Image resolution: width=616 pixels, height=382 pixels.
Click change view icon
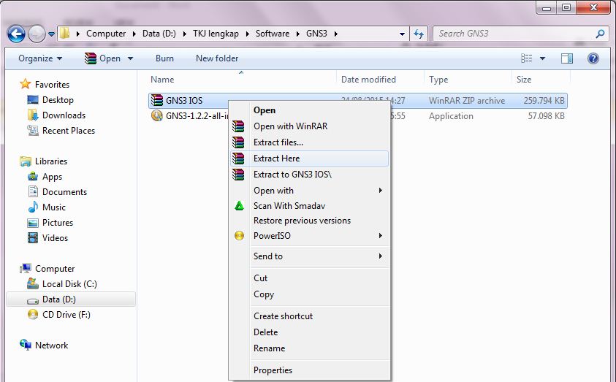click(x=526, y=58)
